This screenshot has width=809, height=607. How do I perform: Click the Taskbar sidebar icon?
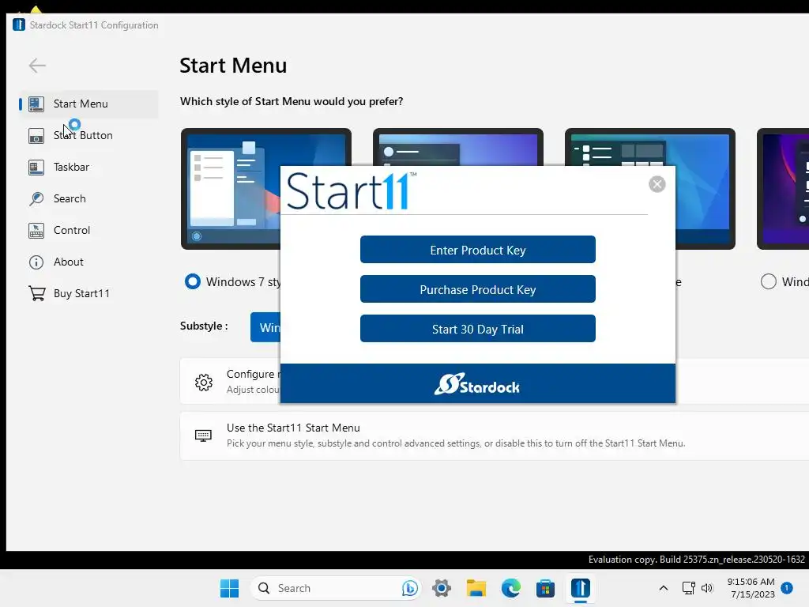click(x=36, y=168)
